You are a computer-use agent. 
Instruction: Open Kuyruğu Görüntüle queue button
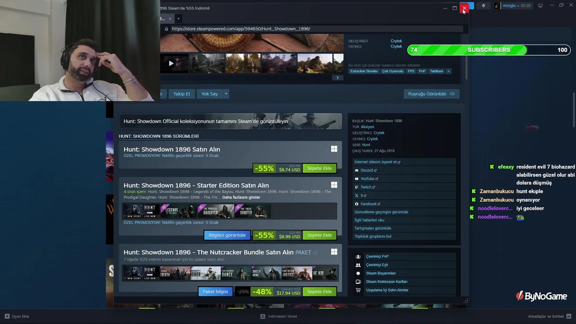432,94
